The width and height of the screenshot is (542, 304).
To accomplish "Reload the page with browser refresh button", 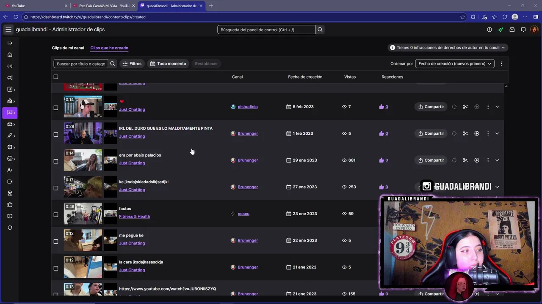I will pos(16,17).
